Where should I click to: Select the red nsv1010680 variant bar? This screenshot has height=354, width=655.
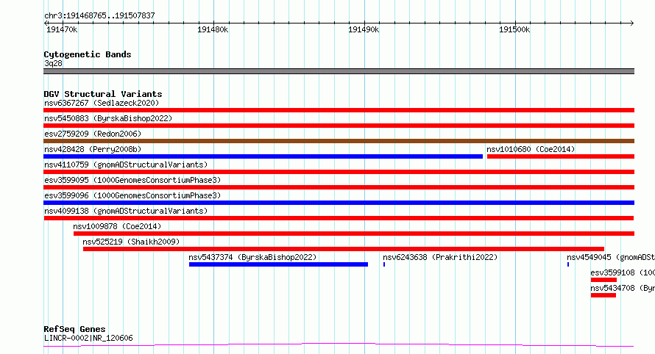(x=561, y=156)
